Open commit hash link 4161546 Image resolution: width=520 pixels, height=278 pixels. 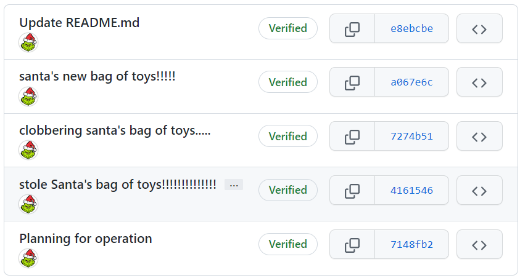click(411, 190)
